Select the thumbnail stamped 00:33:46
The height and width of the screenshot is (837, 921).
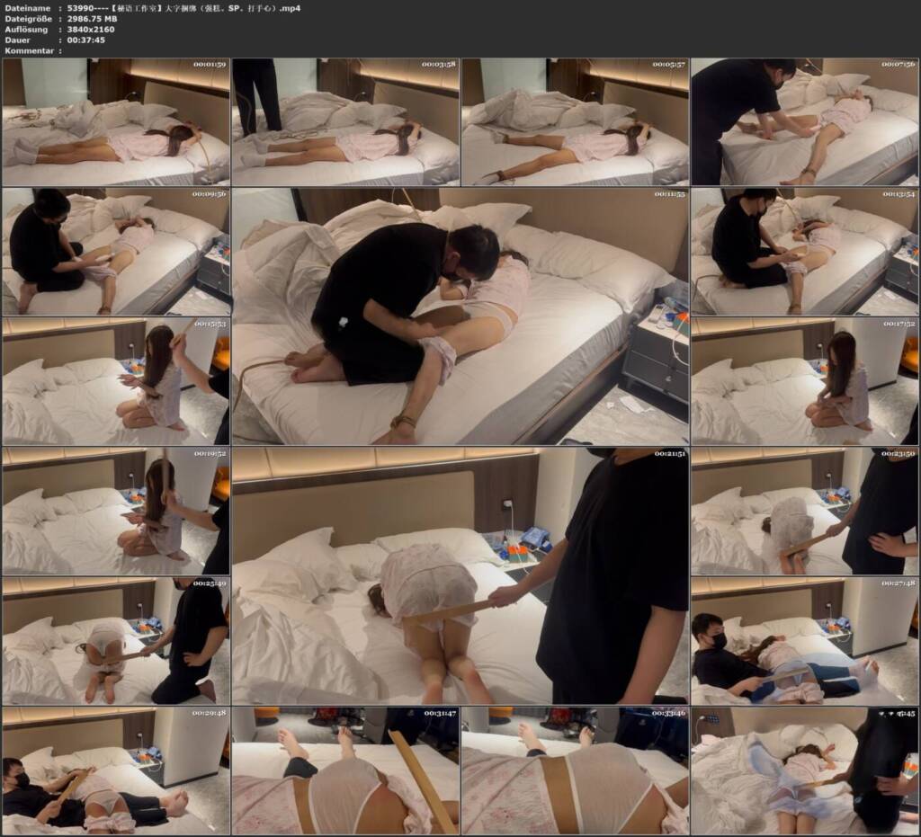click(575, 770)
